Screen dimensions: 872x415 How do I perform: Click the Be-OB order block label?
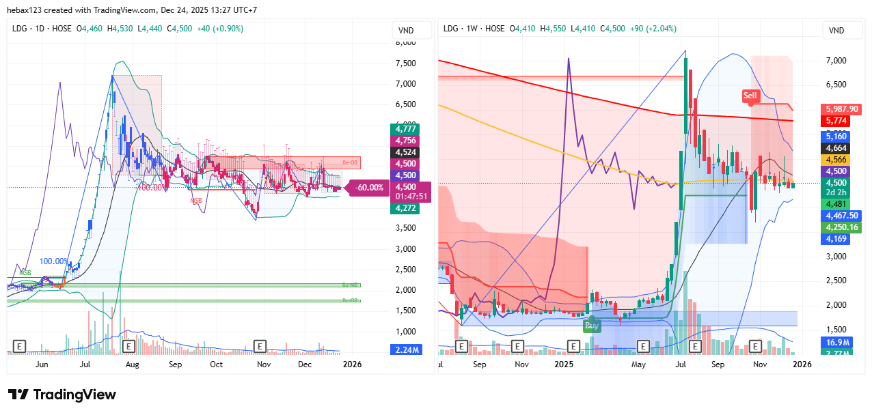click(x=350, y=162)
